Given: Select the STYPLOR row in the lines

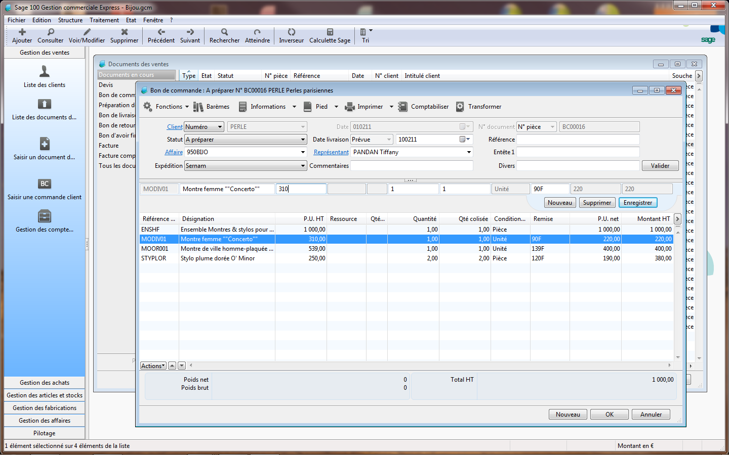Looking at the screenshot, I should tap(406, 258).
